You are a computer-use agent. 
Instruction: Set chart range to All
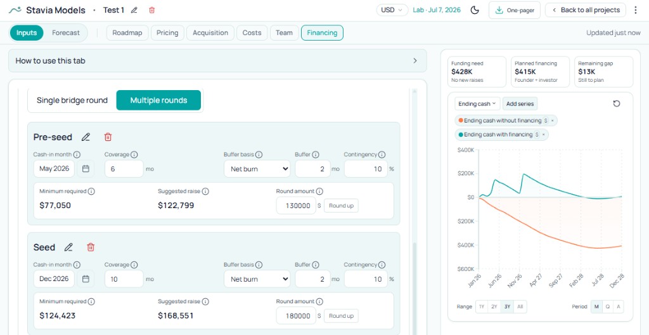[x=520, y=307]
